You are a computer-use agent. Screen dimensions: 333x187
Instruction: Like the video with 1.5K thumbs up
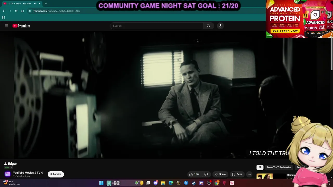pyautogui.click(x=194, y=174)
